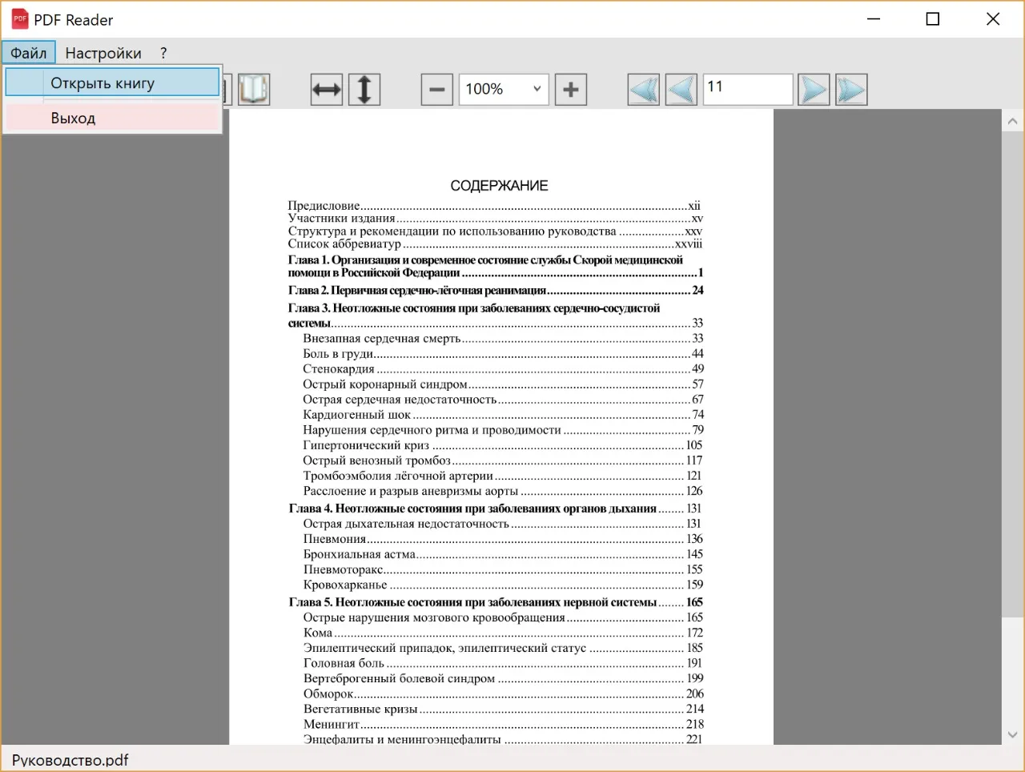Jump to the first page with double-left arrow

coord(644,90)
